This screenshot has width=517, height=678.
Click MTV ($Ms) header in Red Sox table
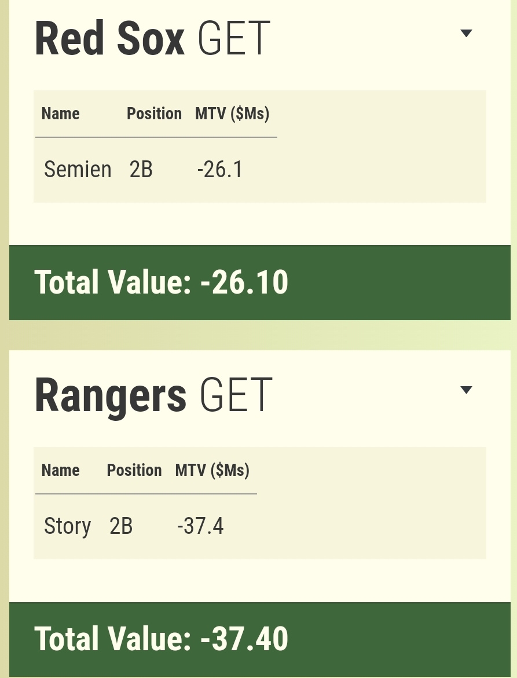[x=232, y=113]
